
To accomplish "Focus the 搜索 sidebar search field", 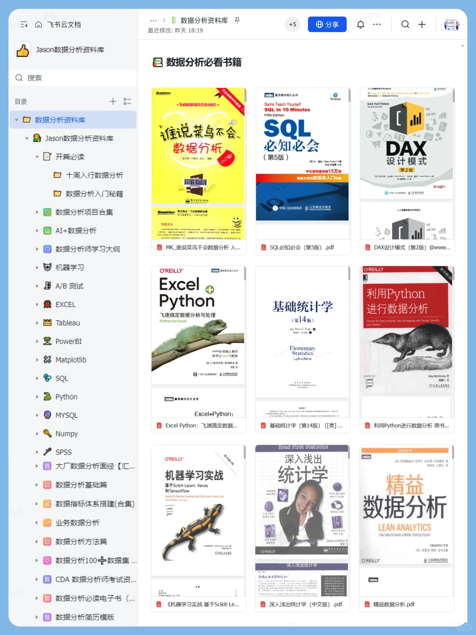I will [73, 78].
